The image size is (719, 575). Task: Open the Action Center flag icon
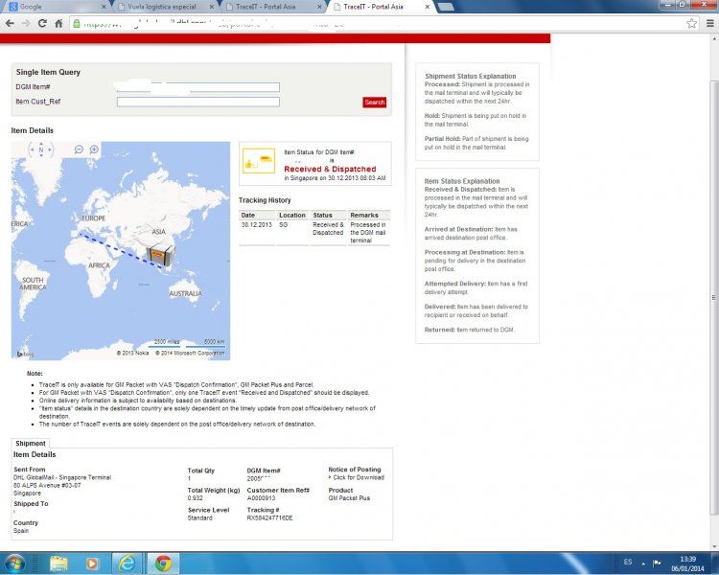pos(657,563)
